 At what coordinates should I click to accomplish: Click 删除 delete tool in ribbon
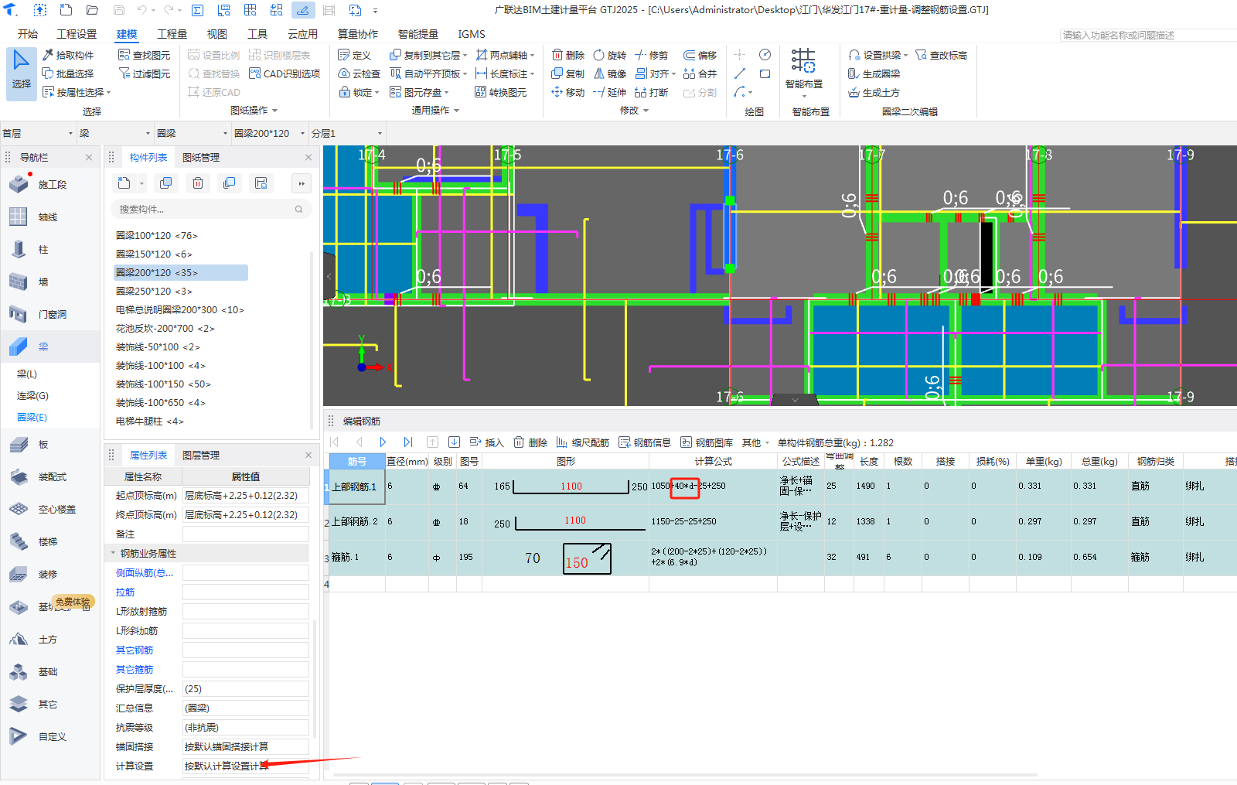click(x=568, y=55)
